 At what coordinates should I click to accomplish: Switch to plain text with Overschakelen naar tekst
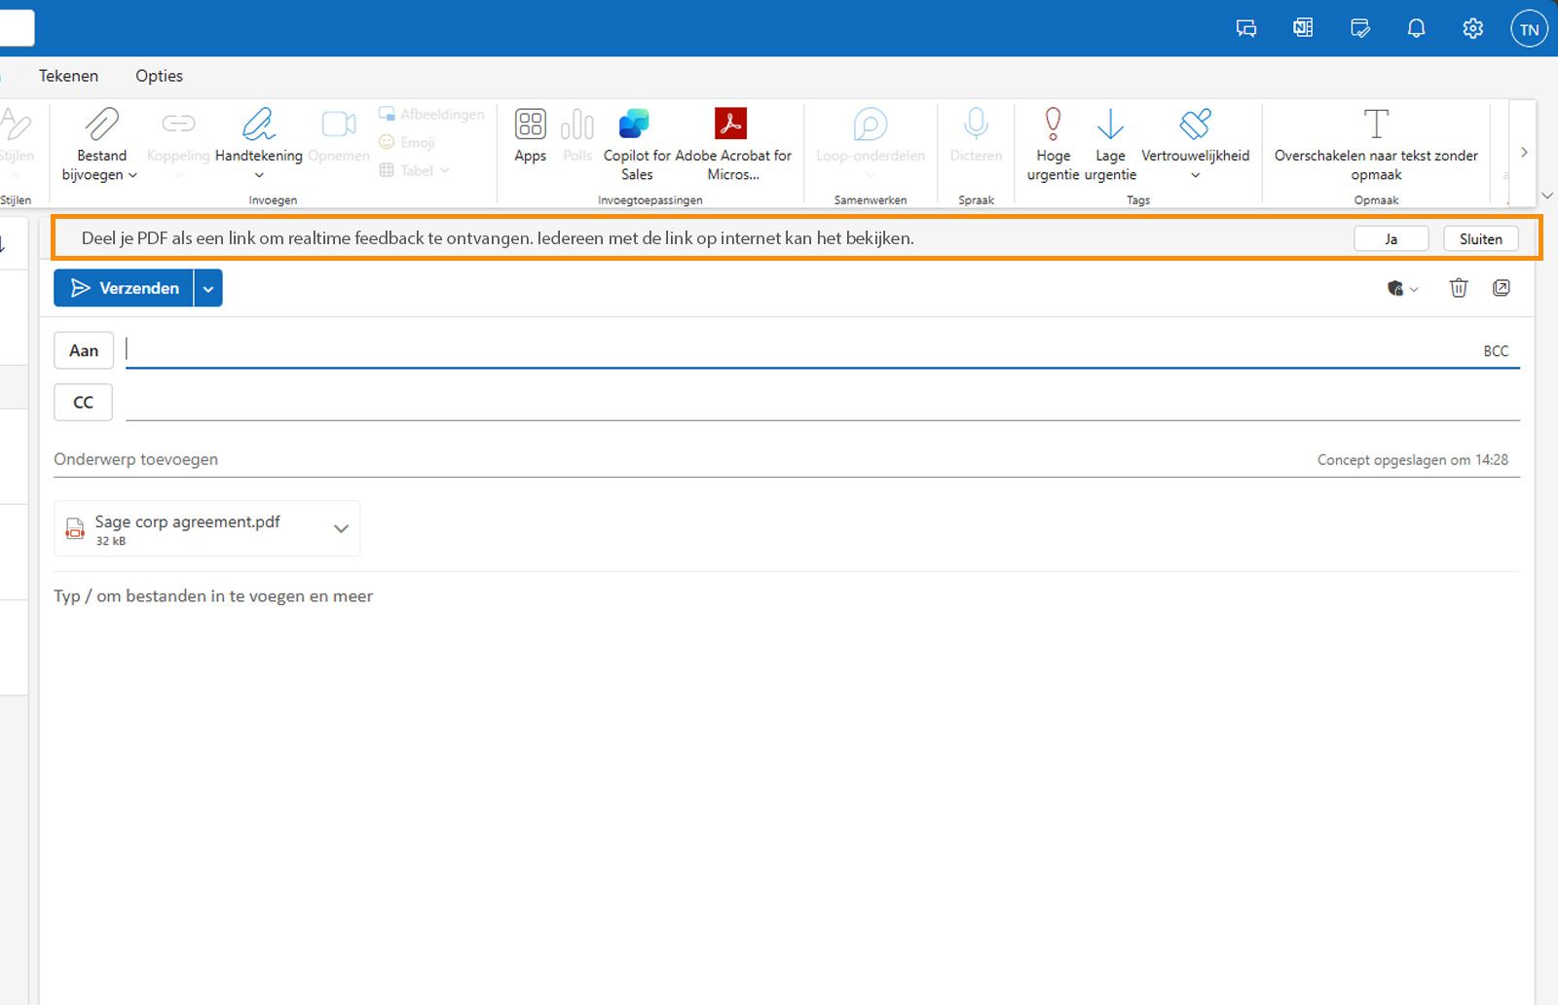(x=1376, y=144)
